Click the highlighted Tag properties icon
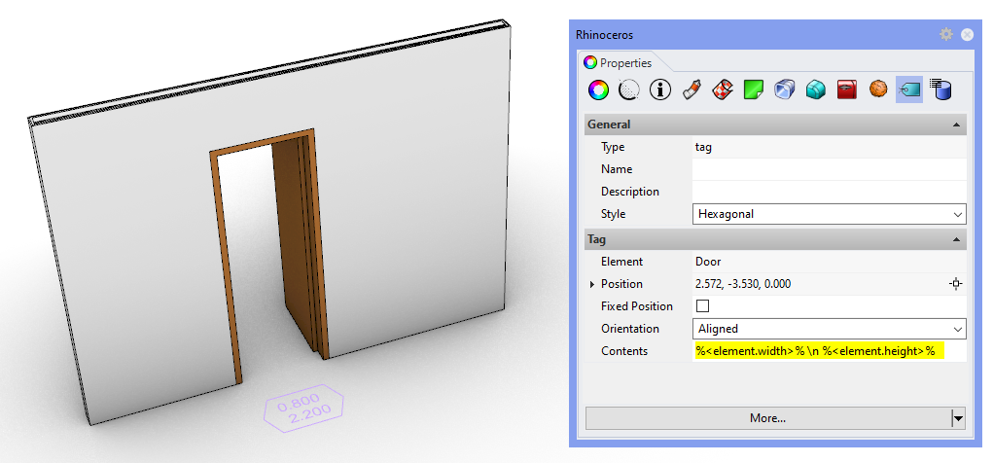The image size is (993, 463). pyautogui.click(x=909, y=90)
